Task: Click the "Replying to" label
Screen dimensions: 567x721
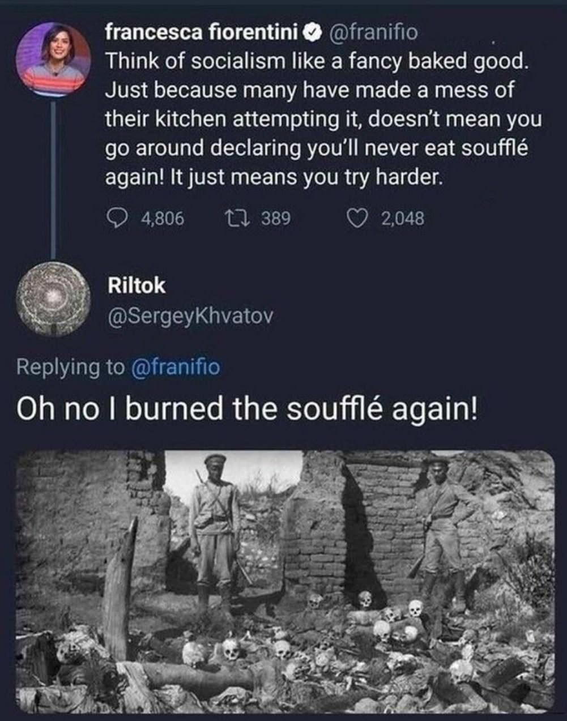Action: point(70,367)
